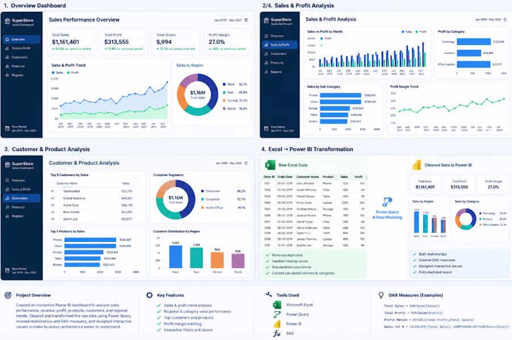Open Products icon in Overview Dashboard sidebar

coord(7,66)
